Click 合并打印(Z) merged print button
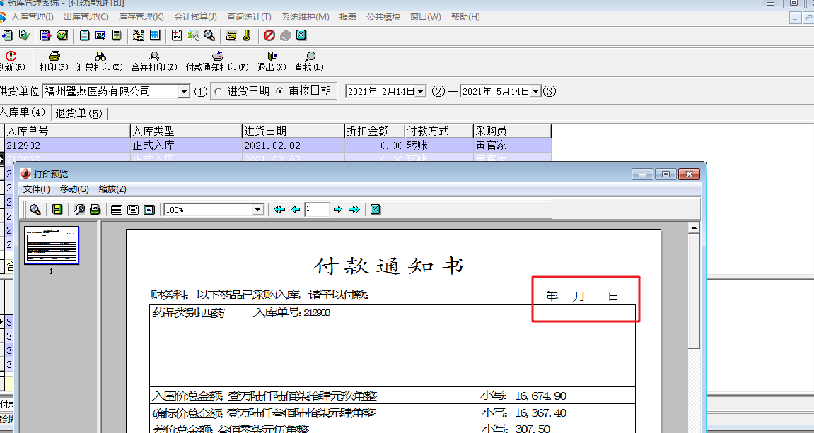This screenshot has width=814, height=433. (154, 61)
